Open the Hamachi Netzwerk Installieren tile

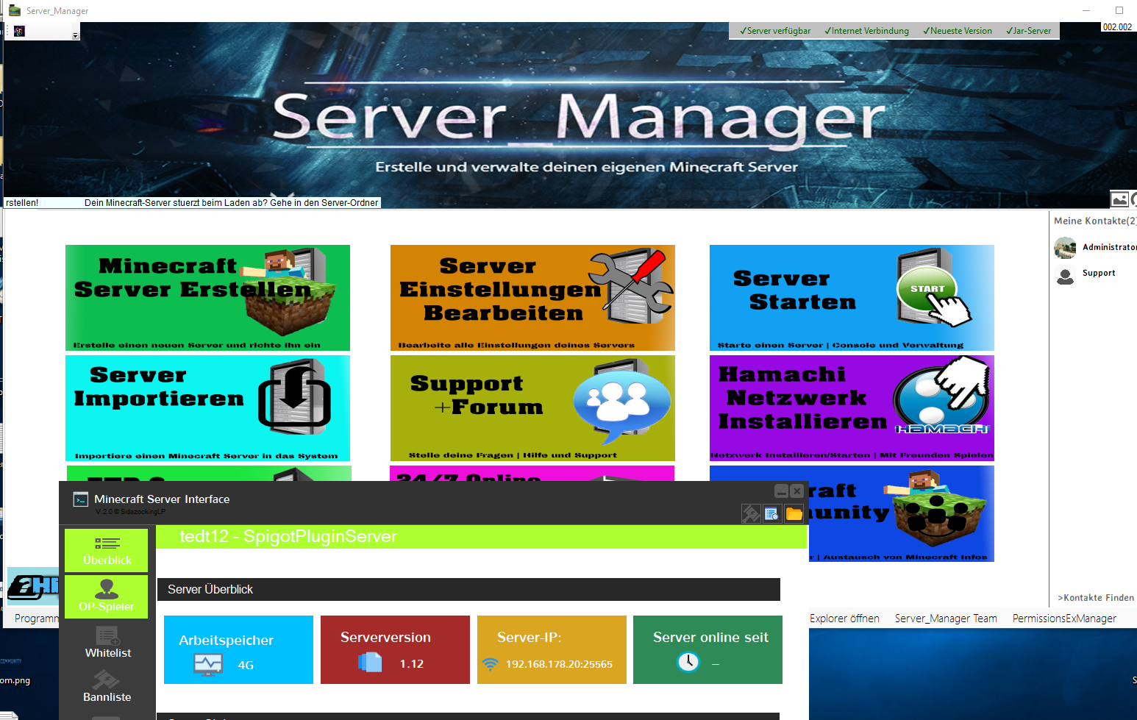click(x=851, y=408)
